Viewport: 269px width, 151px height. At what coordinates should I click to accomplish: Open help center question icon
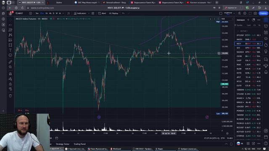click(x=266, y=143)
